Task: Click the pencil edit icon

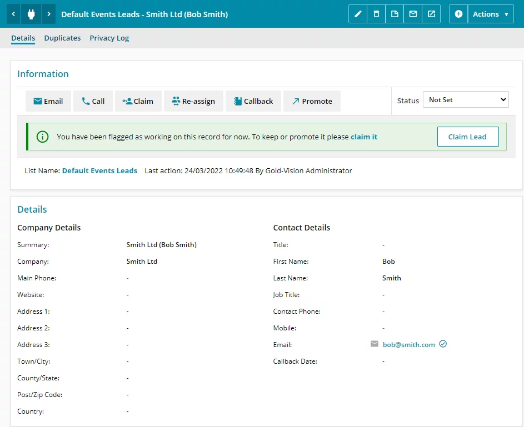Action: [x=358, y=14]
